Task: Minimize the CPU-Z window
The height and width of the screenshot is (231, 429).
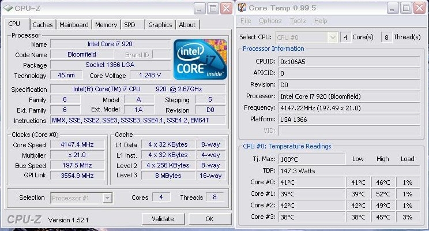Action: point(200,9)
